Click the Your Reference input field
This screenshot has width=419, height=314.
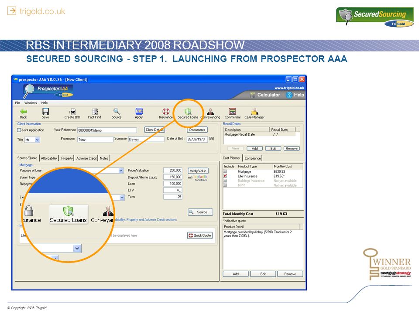tap(107, 130)
